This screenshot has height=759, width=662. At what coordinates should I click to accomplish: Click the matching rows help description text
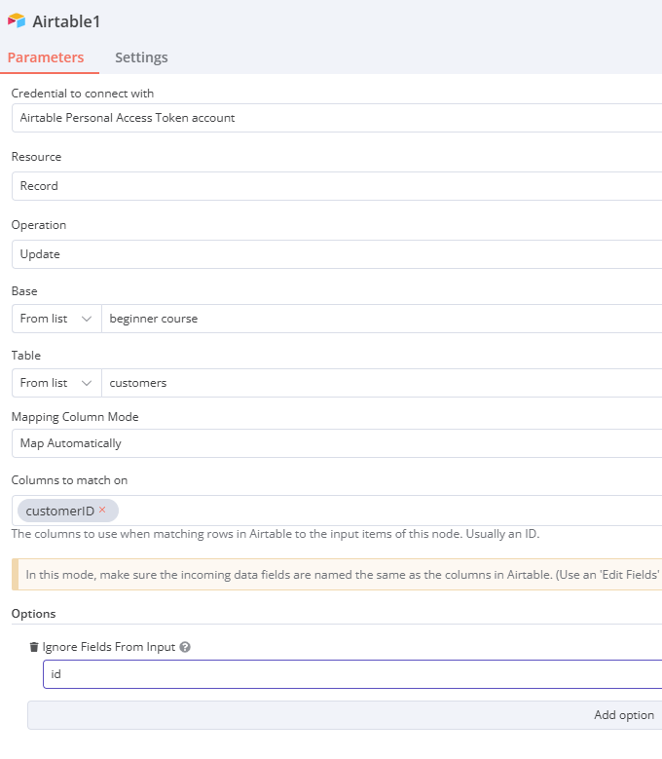point(276,534)
